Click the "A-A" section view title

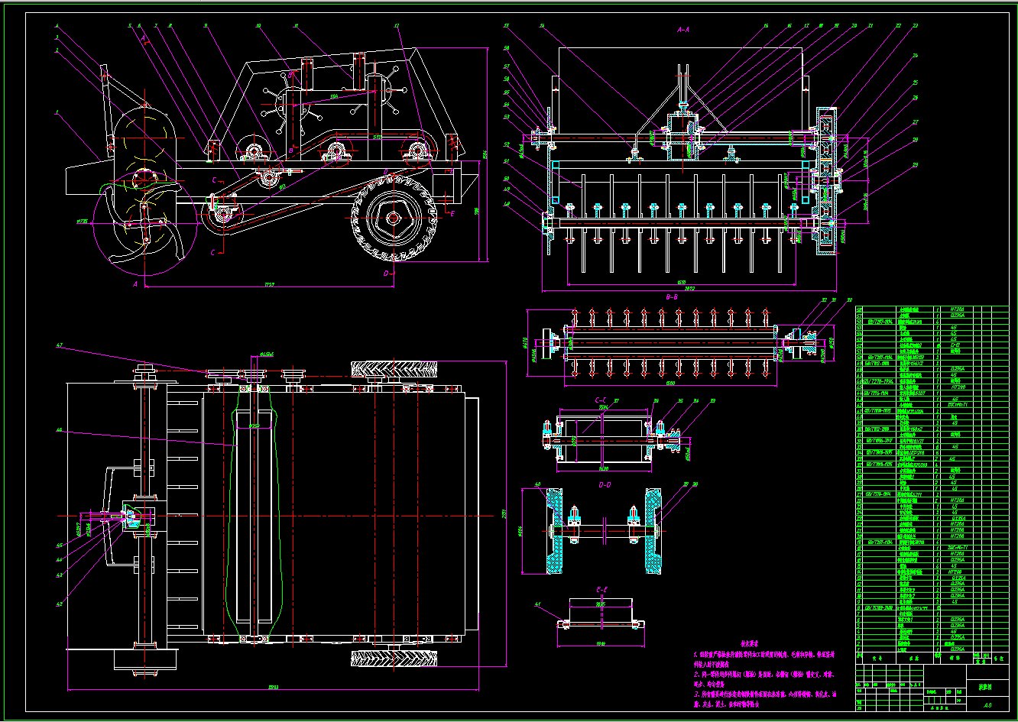coord(683,29)
